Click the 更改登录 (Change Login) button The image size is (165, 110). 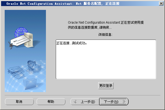click(106, 86)
